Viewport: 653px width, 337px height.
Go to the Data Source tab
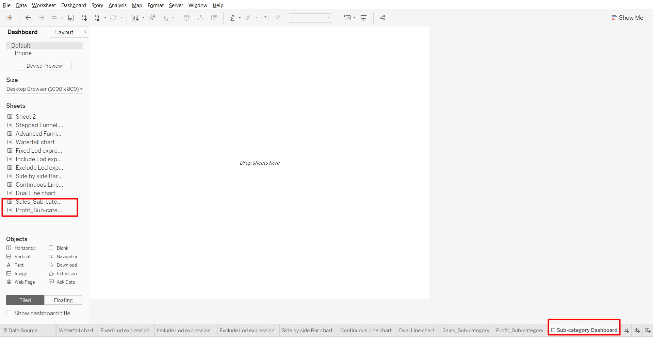pyautogui.click(x=20, y=330)
